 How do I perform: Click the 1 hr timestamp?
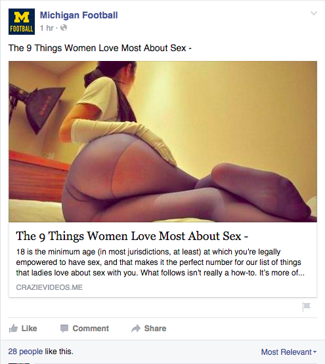[47, 28]
